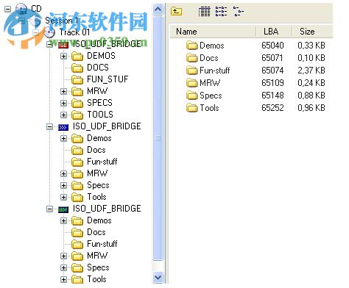This screenshot has width=349, height=288.
Task: Click the red ISO file system icon
Action: 63,45
